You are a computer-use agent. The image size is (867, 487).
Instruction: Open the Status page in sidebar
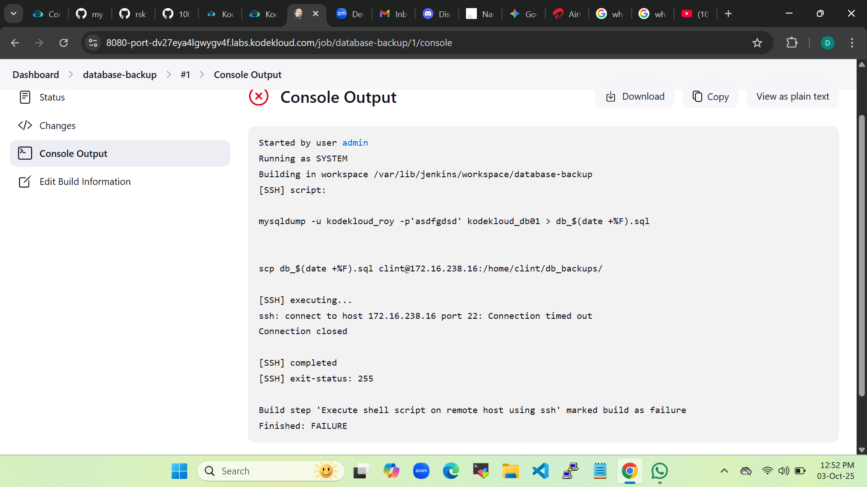point(52,97)
